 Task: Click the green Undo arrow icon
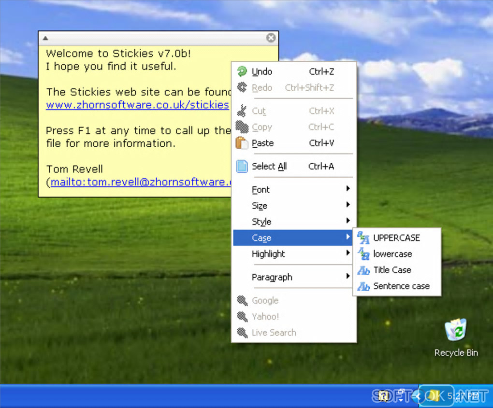[242, 71]
